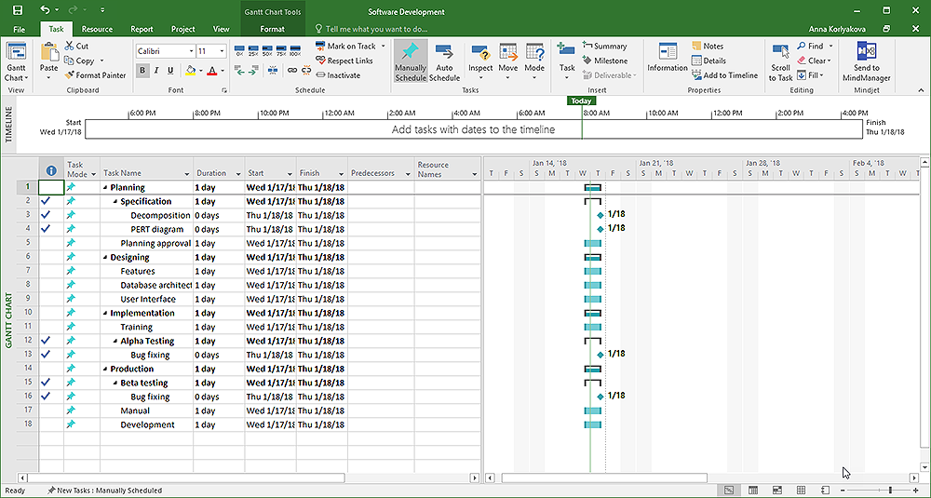
Task: Switch to the Resource ribbon tab
Action: (97, 29)
